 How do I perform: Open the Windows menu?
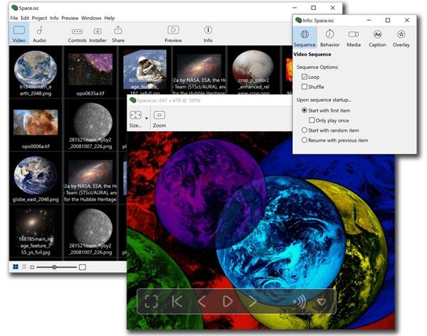91,18
